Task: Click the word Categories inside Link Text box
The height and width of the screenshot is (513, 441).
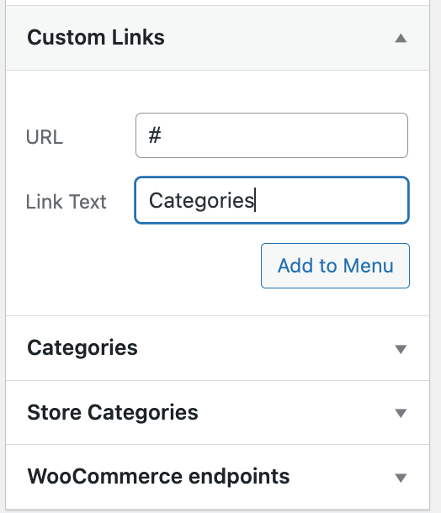Action: 201,200
